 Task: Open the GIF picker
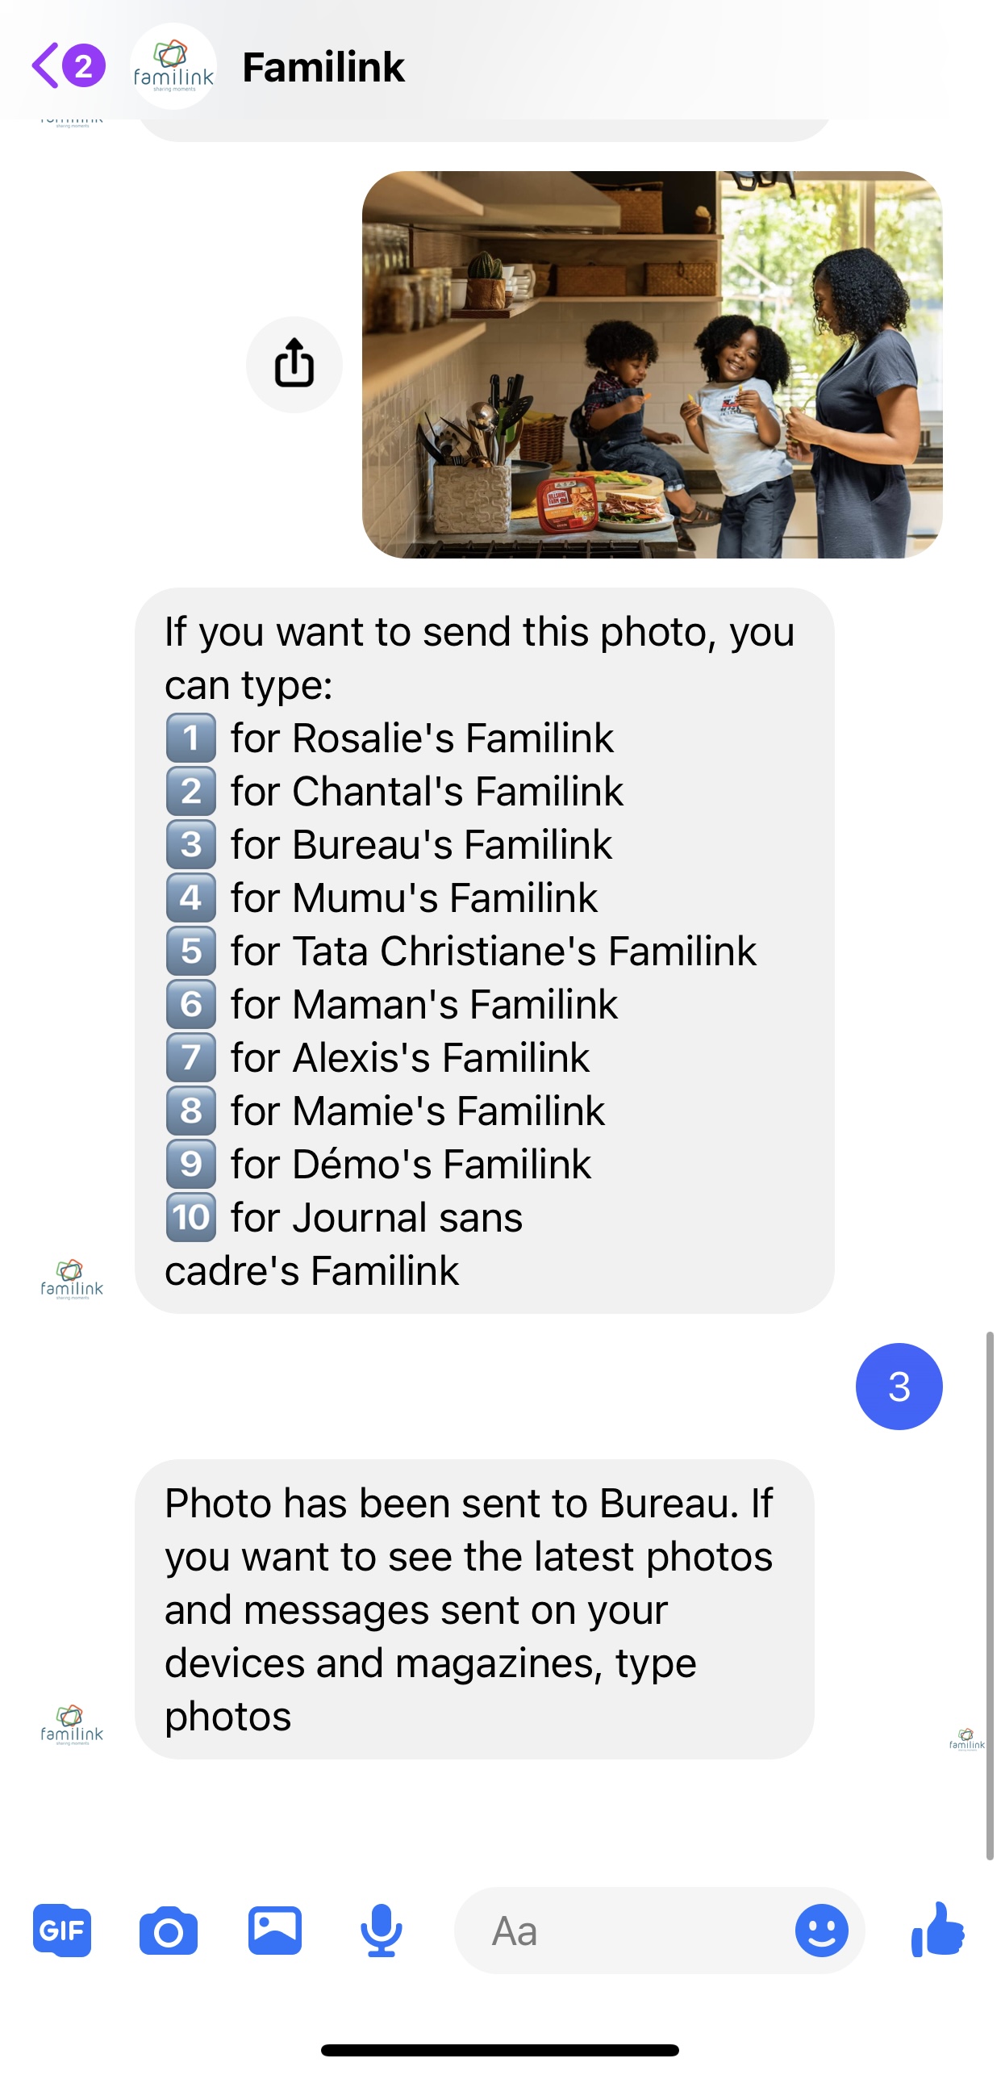click(x=62, y=1931)
